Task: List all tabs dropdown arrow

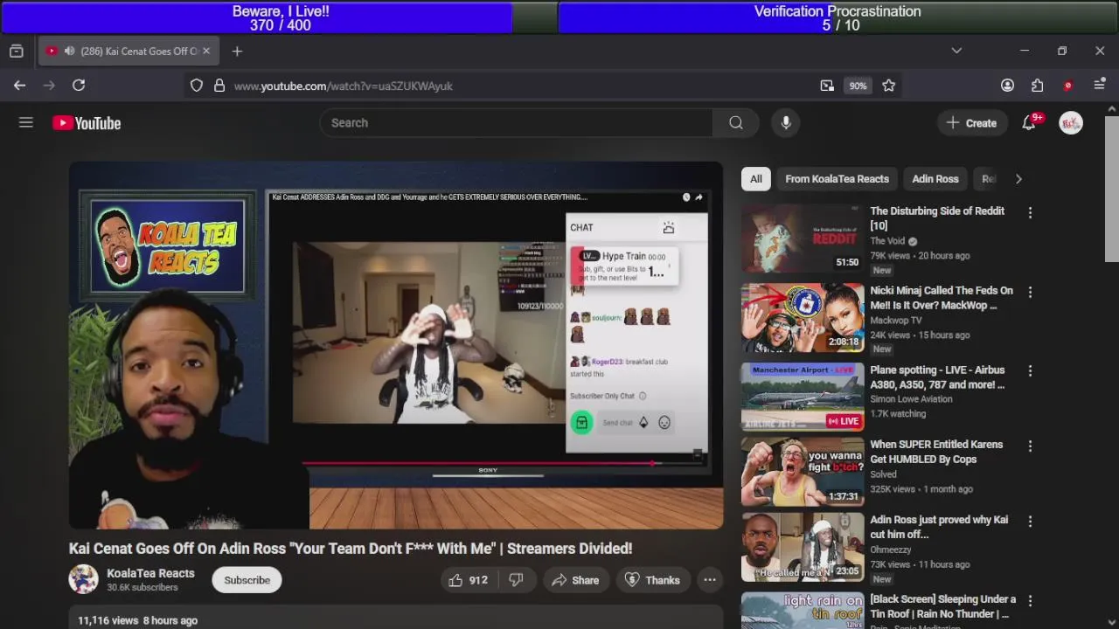Action: pos(956,51)
